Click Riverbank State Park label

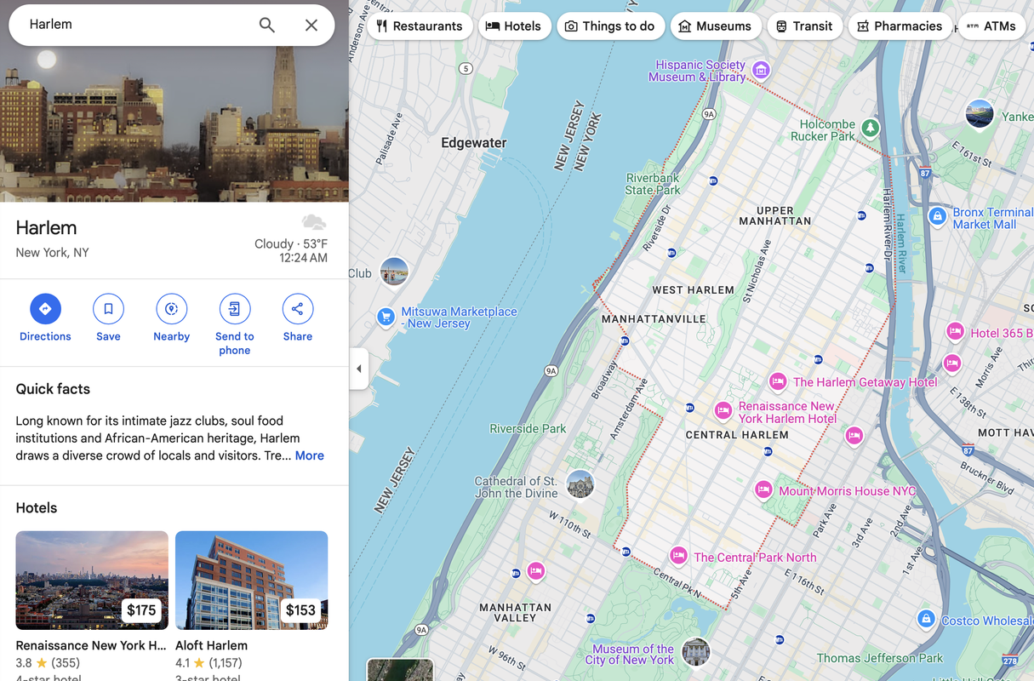tap(653, 184)
